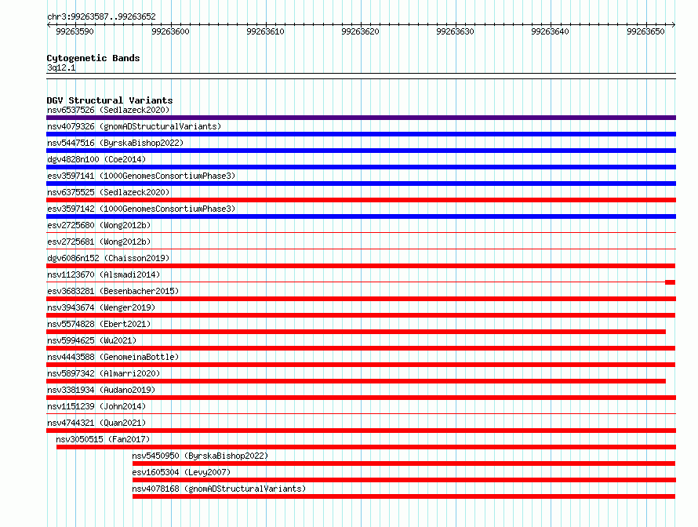Click the red bar under nsv3050515
This screenshot has width=698, height=527.
pos(366,447)
